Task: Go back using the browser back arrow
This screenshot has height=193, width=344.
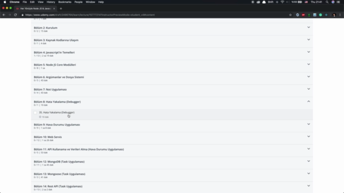Action: coord(4,15)
